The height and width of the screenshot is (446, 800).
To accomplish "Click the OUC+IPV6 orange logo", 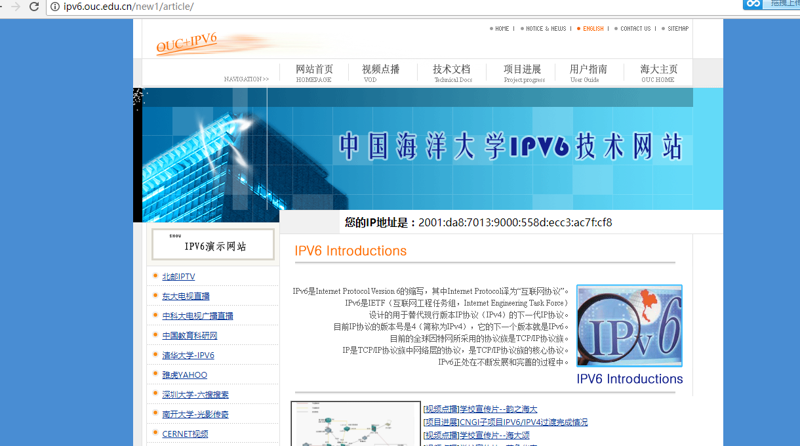I will tap(187, 43).
